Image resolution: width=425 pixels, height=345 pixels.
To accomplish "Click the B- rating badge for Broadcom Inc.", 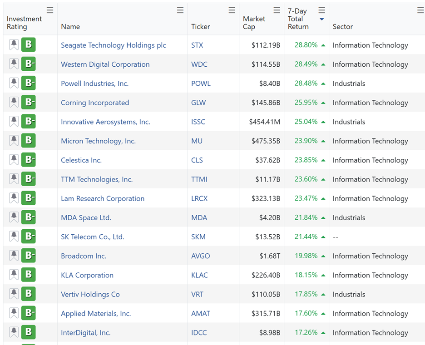I will tap(29, 256).
